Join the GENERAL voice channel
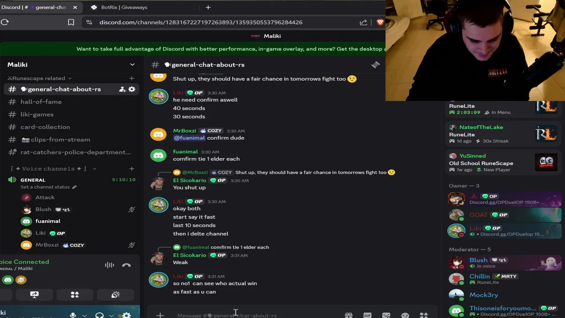 [33, 180]
